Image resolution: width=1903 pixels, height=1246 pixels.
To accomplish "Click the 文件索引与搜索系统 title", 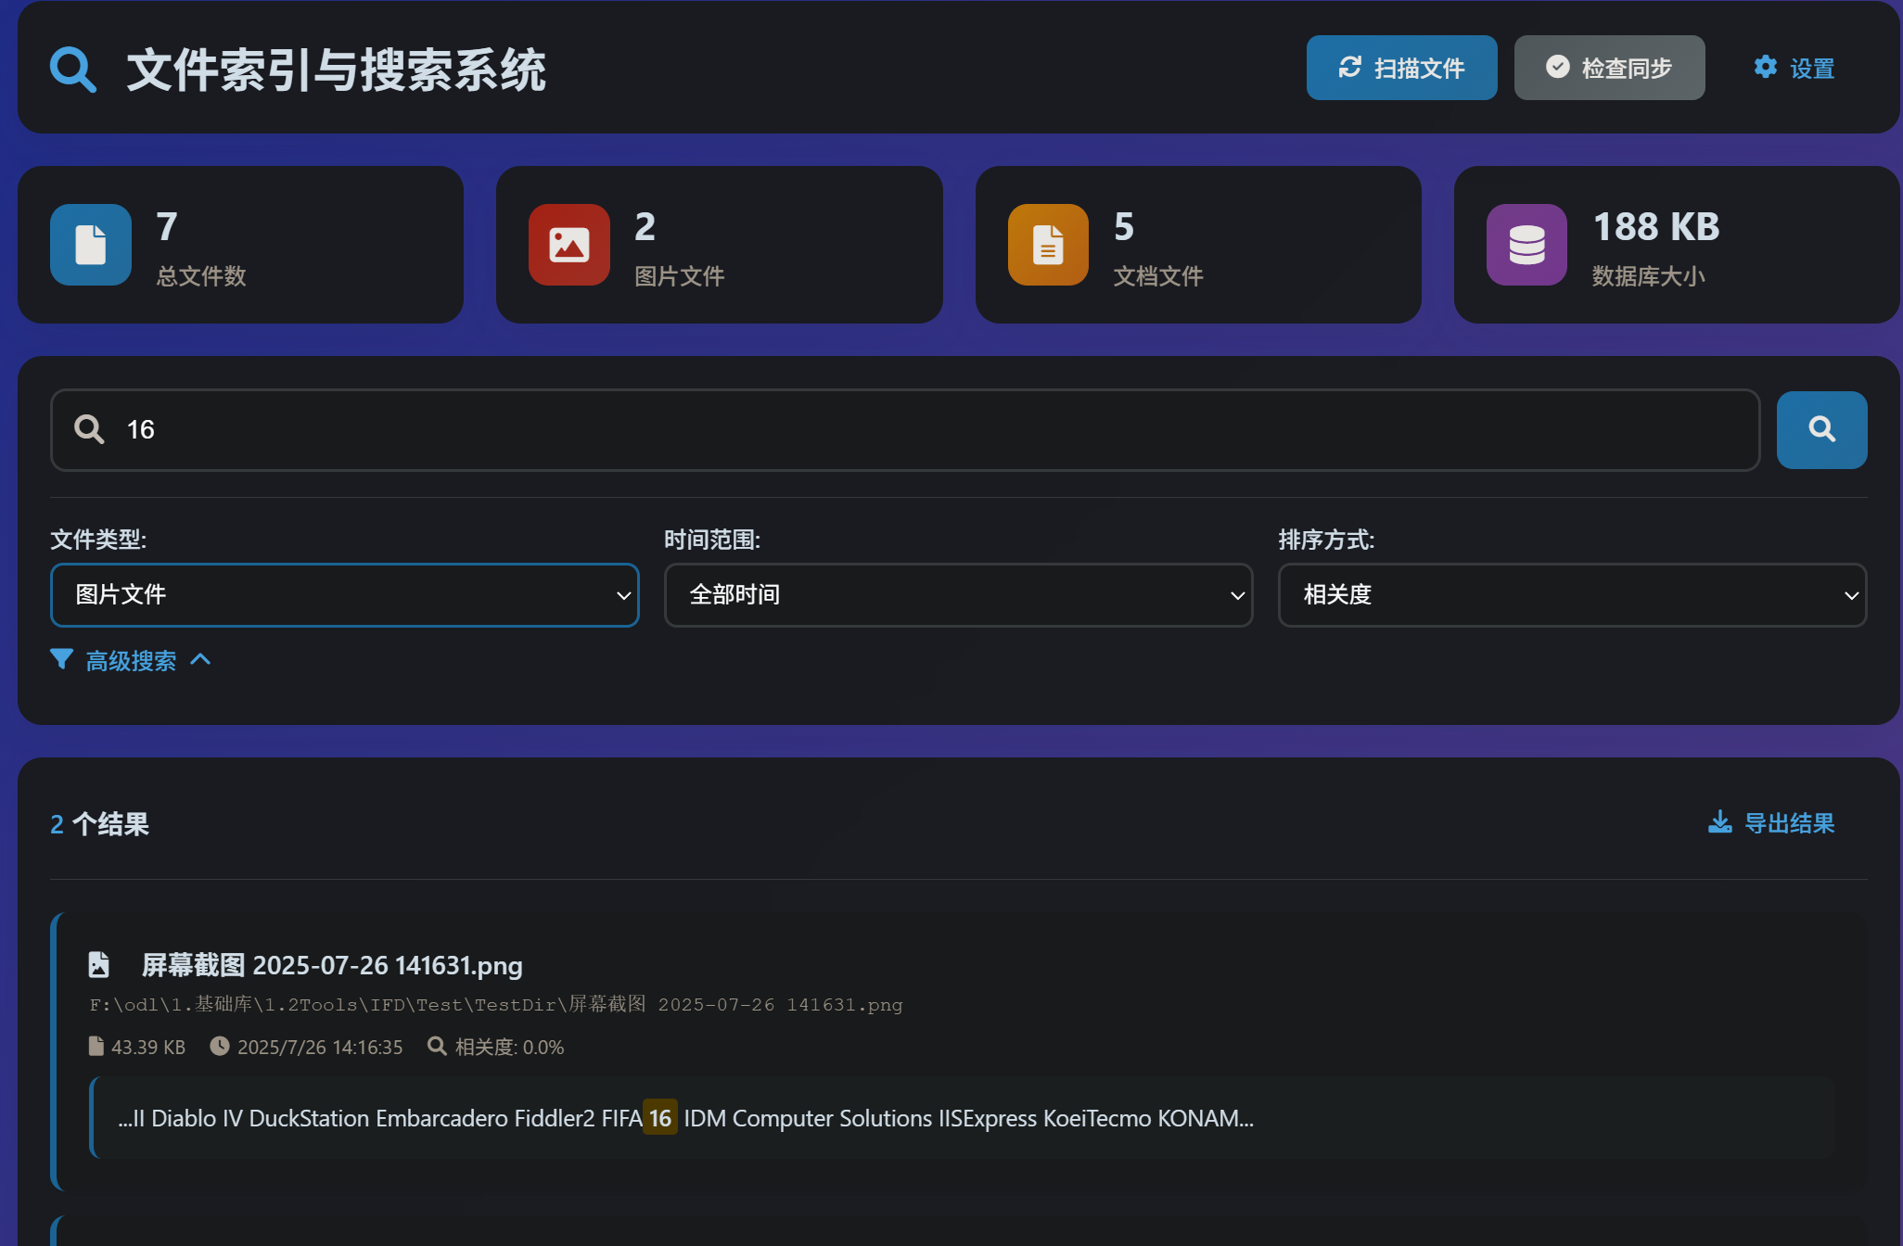I will tap(336, 70).
